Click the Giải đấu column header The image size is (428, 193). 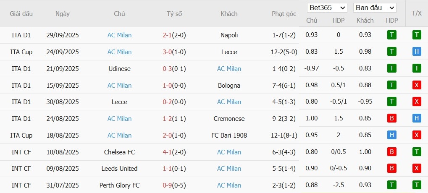point(21,13)
